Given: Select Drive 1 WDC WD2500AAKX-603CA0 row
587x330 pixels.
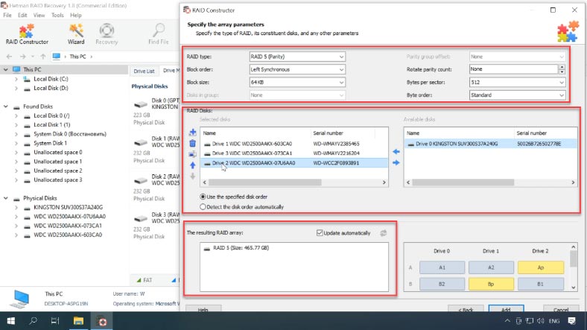Looking at the screenshot, I should click(294, 144).
